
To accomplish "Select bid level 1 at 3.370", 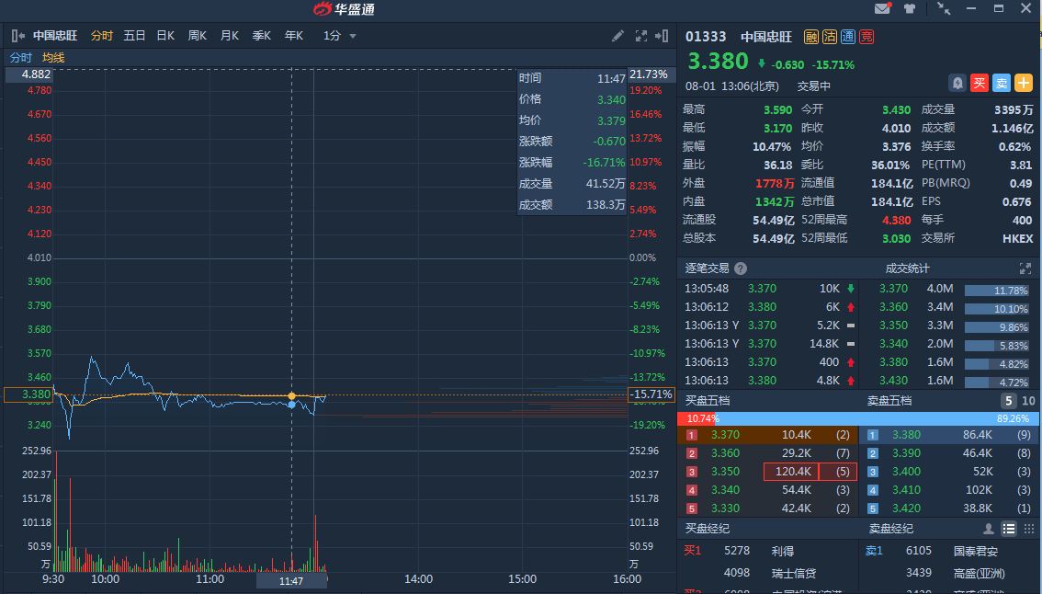I will 767,435.
